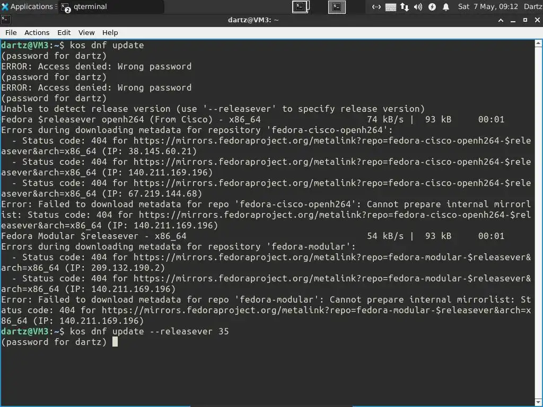Click the cursor after the last password prompt
This screenshot has width=543, height=407.
click(115, 342)
